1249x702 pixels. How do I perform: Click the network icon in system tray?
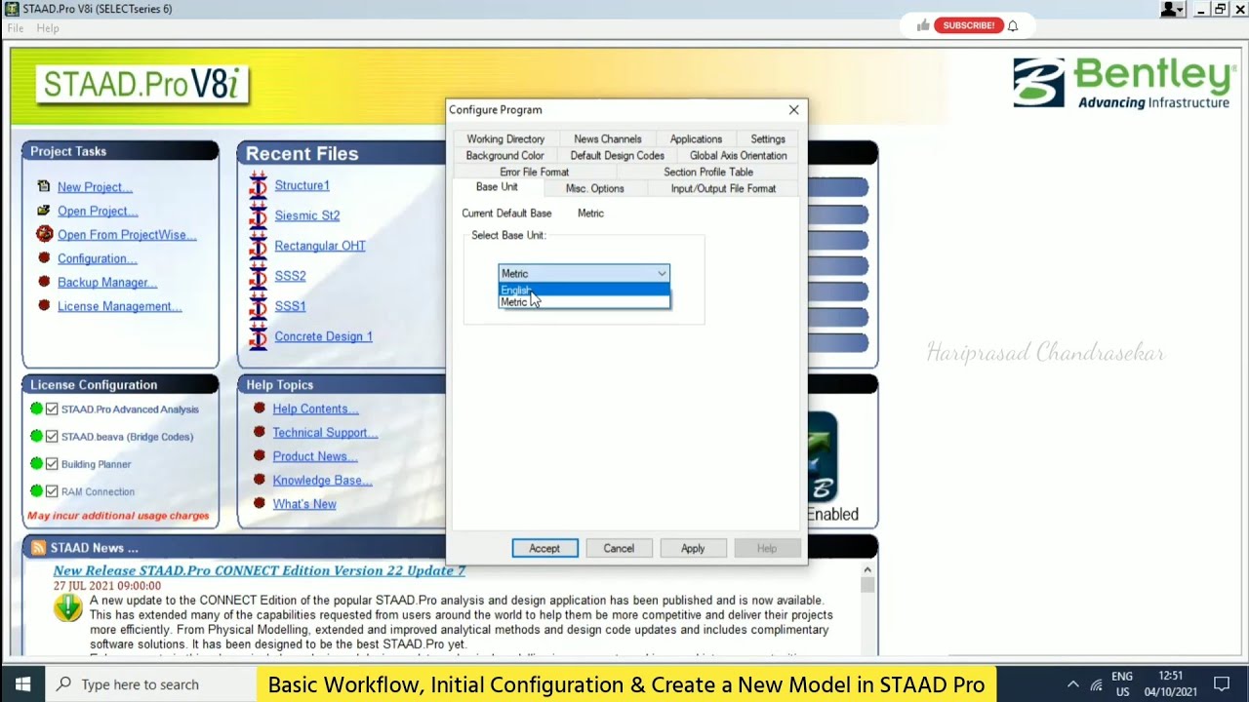pyautogui.click(x=1096, y=684)
